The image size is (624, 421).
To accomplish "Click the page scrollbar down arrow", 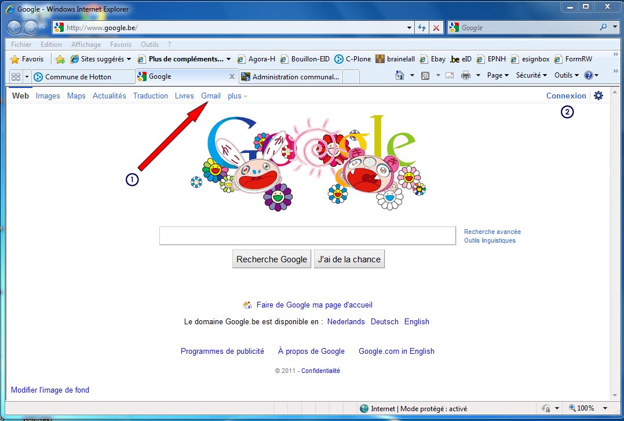I will coord(615,396).
